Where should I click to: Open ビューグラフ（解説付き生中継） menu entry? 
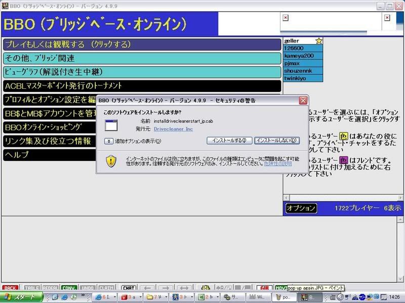pos(142,72)
